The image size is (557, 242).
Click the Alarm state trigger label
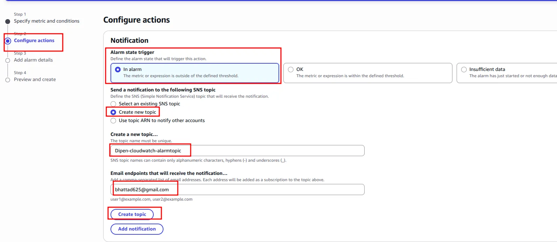click(x=132, y=52)
